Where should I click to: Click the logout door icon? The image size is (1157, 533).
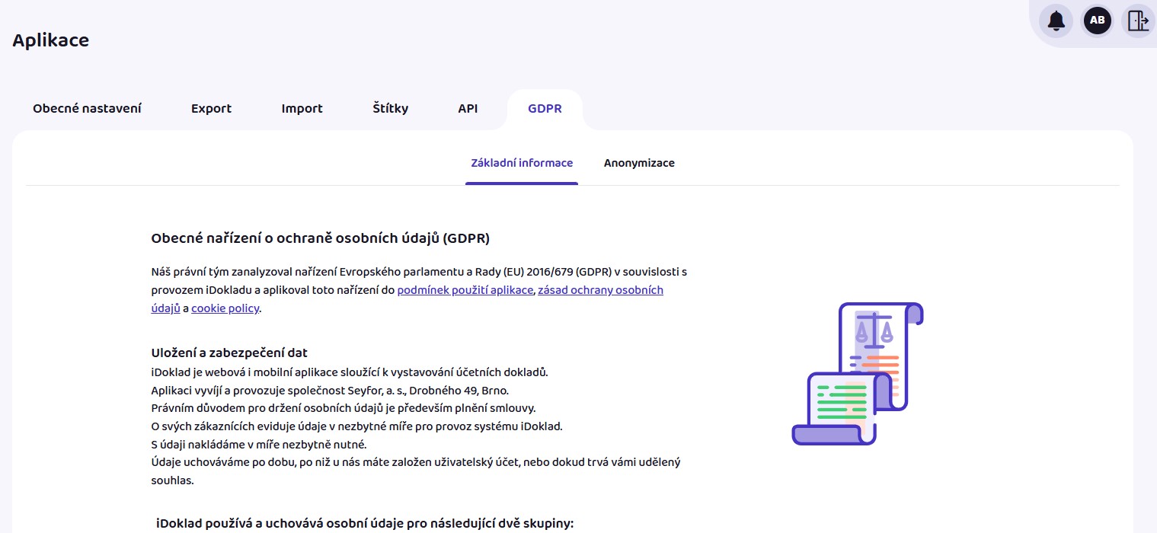click(x=1138, y=21)
